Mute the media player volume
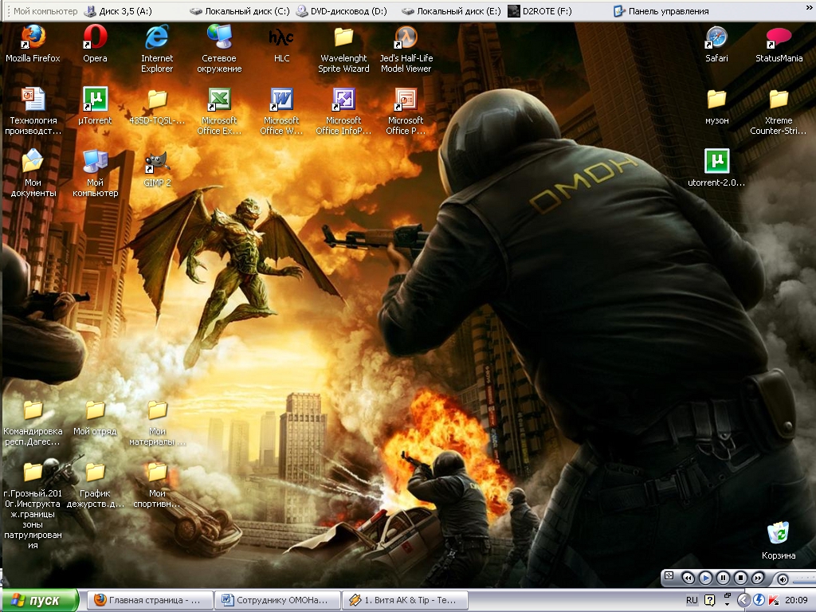This screenshot has width=816, height=612. pyautogui.click(x=783, y=578)
